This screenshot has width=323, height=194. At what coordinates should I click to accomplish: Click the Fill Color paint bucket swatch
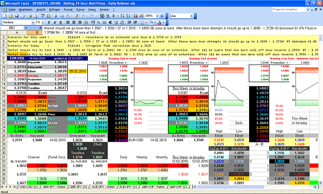tap(151, 22)
